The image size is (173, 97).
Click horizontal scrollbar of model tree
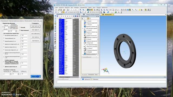click(89, 57)
